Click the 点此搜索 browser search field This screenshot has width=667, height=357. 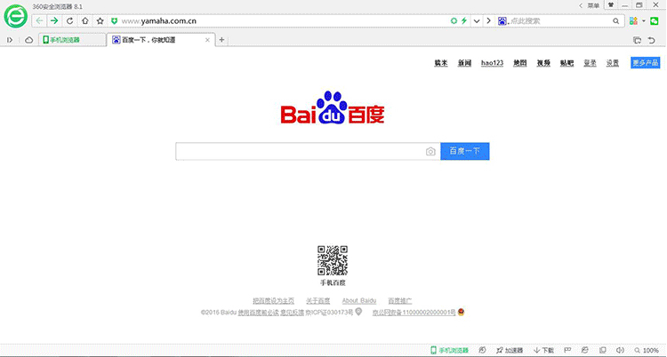(560, 20)
